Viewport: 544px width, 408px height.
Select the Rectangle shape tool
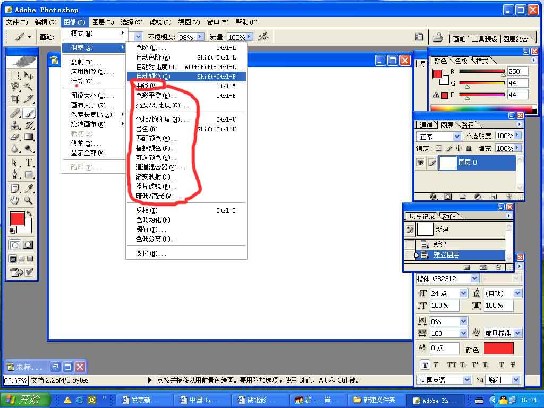pos(29,174)
